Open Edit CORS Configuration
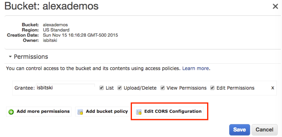The height and width of the screenshot is (137, 282). [173, 112]
